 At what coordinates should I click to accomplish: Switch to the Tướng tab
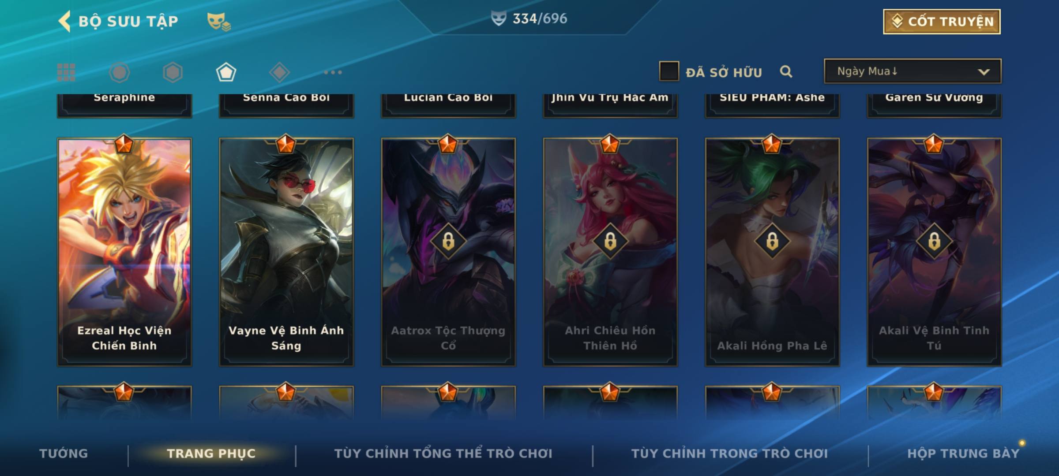64,454
